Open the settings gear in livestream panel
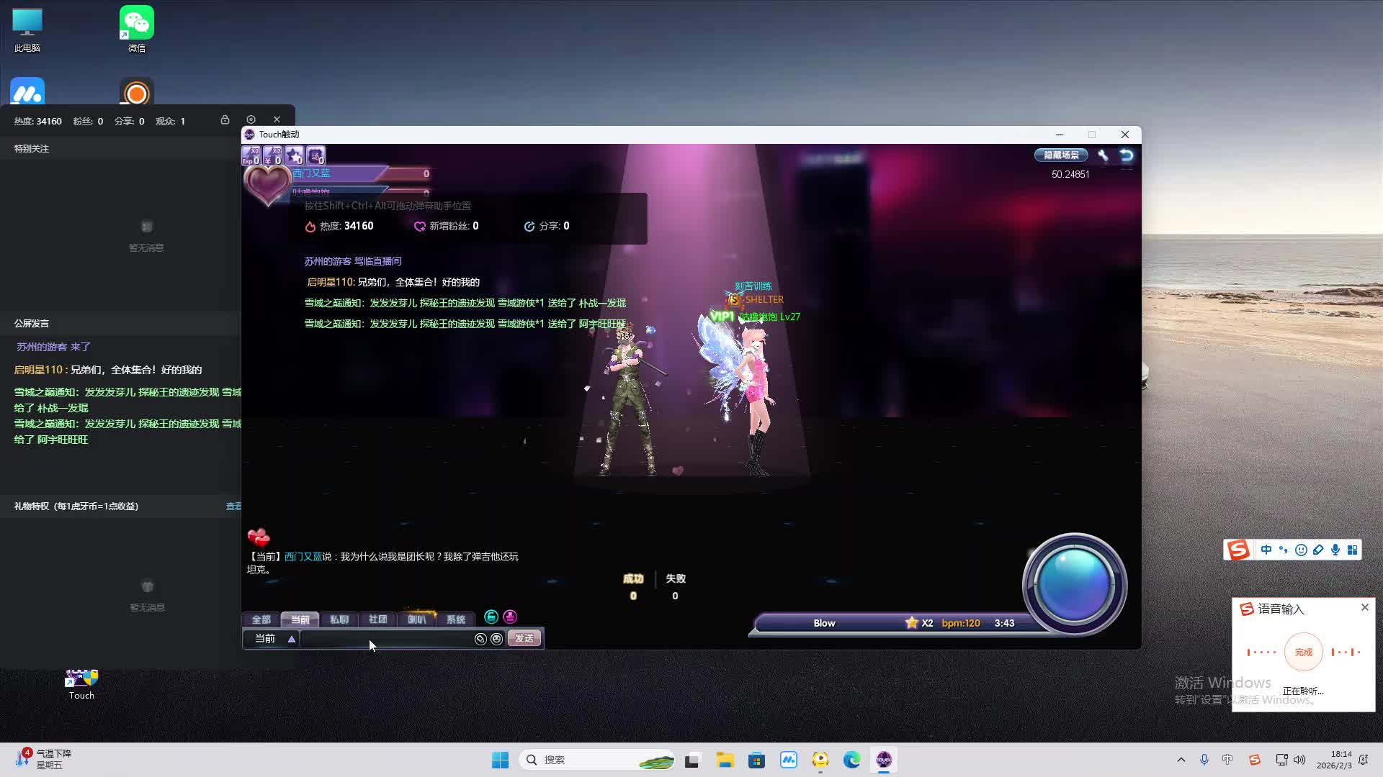Viewport: 1383px width, 777px height. [x=251, y=119]
